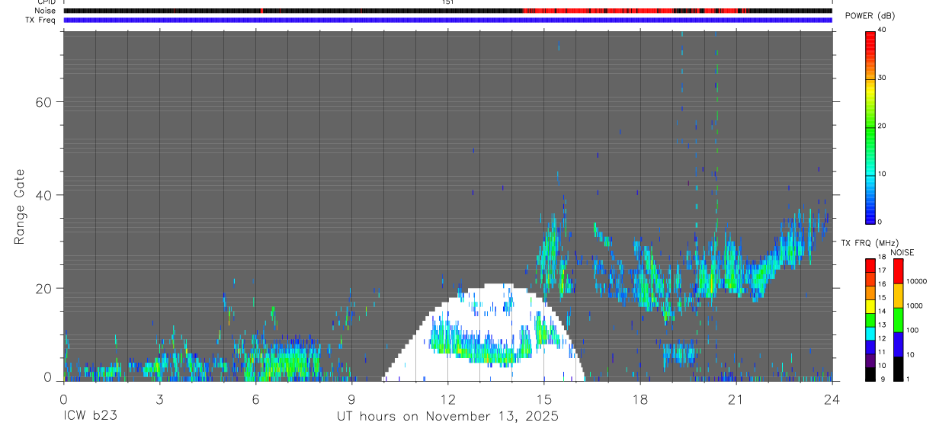Viewport: 936px width, 432px height.
Task: Click the 'NOISE' legend title
Action: point(902,252)
